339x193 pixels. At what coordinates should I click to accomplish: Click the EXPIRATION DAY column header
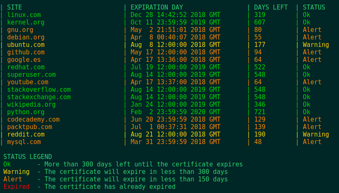(x=157, y=7)
